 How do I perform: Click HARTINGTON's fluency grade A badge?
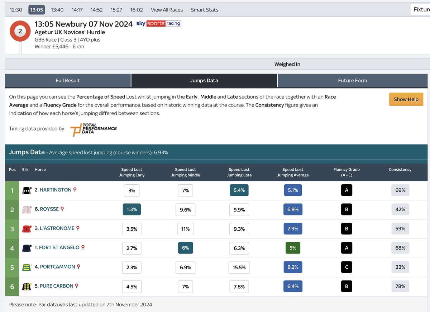tap(347, 190)
